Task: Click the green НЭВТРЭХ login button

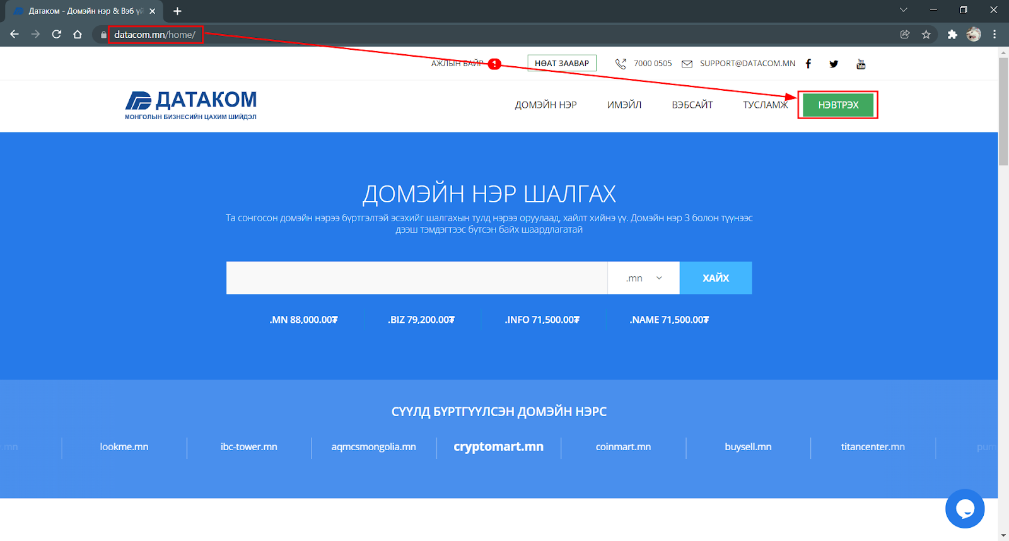Action: (x=838, y=105)
